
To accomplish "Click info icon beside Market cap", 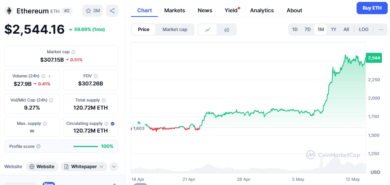I will click(x=73, y=52).
